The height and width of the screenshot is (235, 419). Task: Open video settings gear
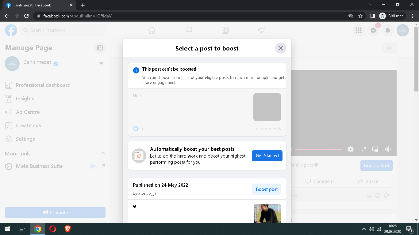click(x=351, y=149)
